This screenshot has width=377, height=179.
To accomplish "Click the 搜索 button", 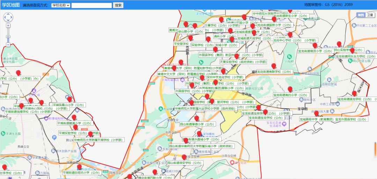I will [x=118, y=5].
